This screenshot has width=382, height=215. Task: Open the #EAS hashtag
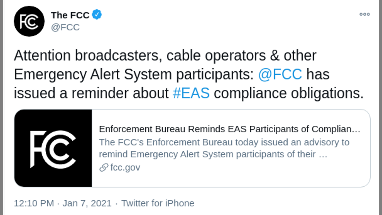click(x=191, y=93)
